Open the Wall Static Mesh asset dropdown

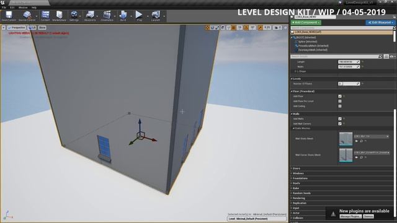click(x=372, y=136)
